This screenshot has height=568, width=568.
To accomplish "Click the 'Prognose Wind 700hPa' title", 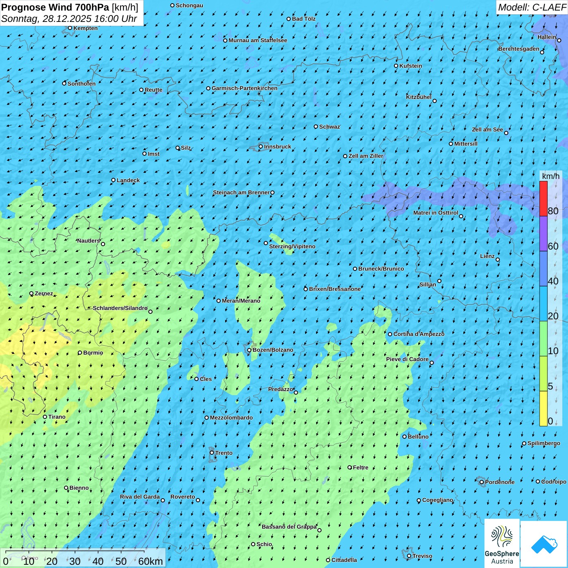I will [x=55, y=7].
